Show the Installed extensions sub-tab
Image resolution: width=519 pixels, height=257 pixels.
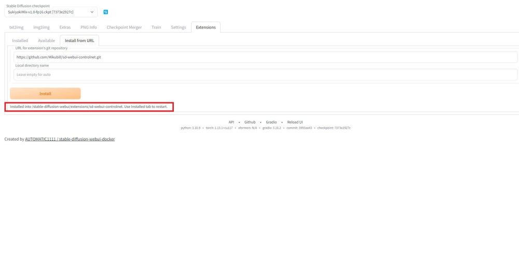(x=20, y=40)
